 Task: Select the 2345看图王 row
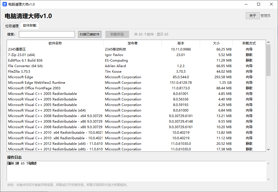point(137,49)
